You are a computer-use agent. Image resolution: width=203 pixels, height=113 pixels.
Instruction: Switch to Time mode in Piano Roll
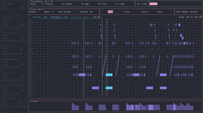pyautogui.click(x=110, y=12)
